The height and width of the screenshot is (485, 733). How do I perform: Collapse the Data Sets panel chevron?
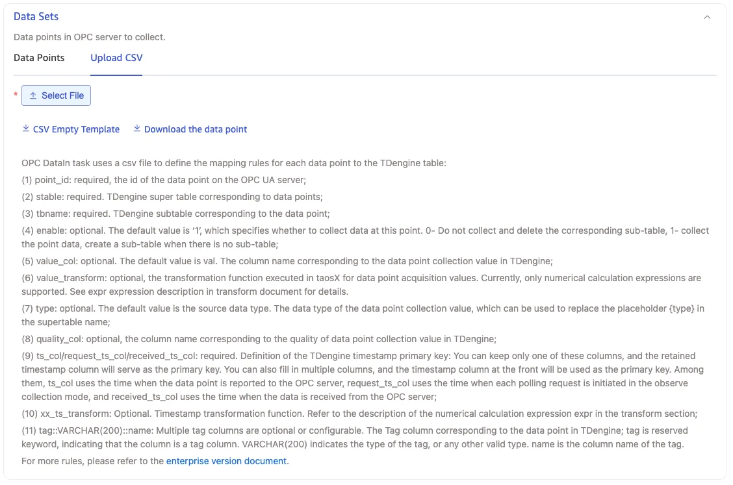(x=707, y=18)
